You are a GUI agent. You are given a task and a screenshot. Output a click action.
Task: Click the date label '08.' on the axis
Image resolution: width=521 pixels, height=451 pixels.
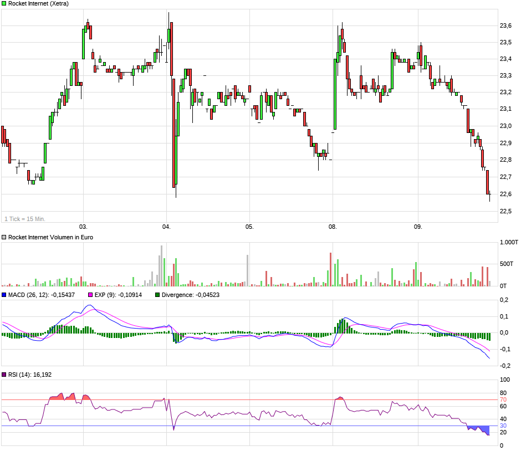333,227
